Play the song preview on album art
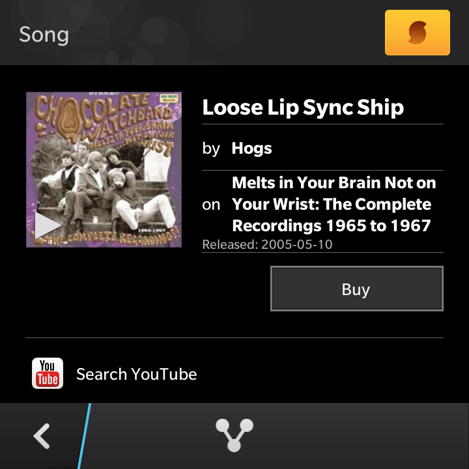This screenshot has width=469, height=469. (48, 225)
